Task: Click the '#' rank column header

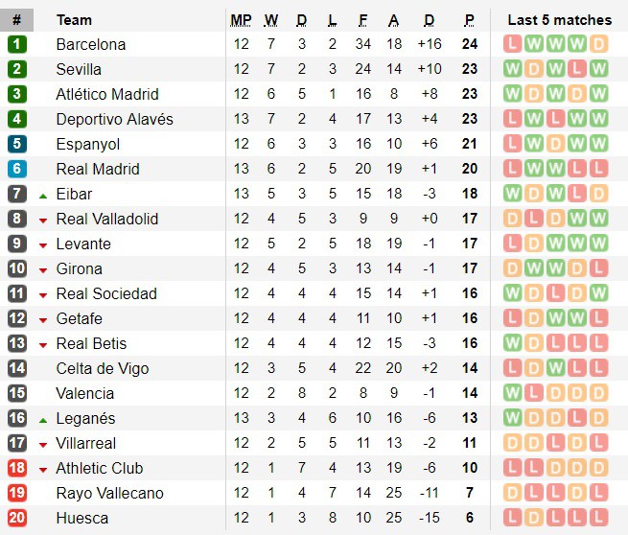Action: 16,19
